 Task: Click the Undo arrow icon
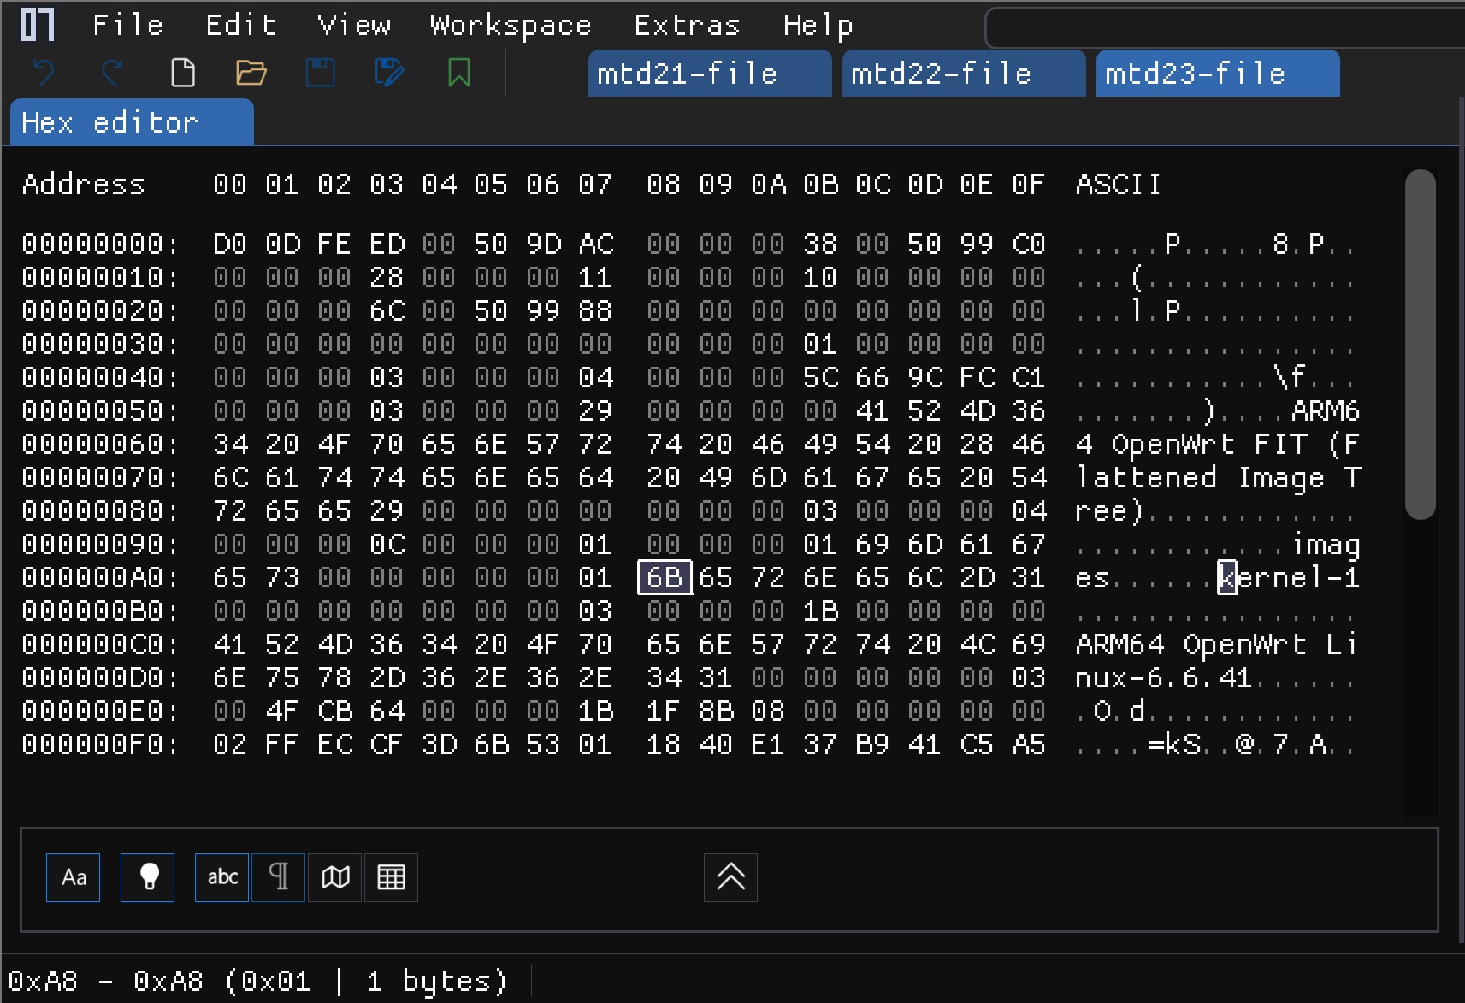point(44,73)
